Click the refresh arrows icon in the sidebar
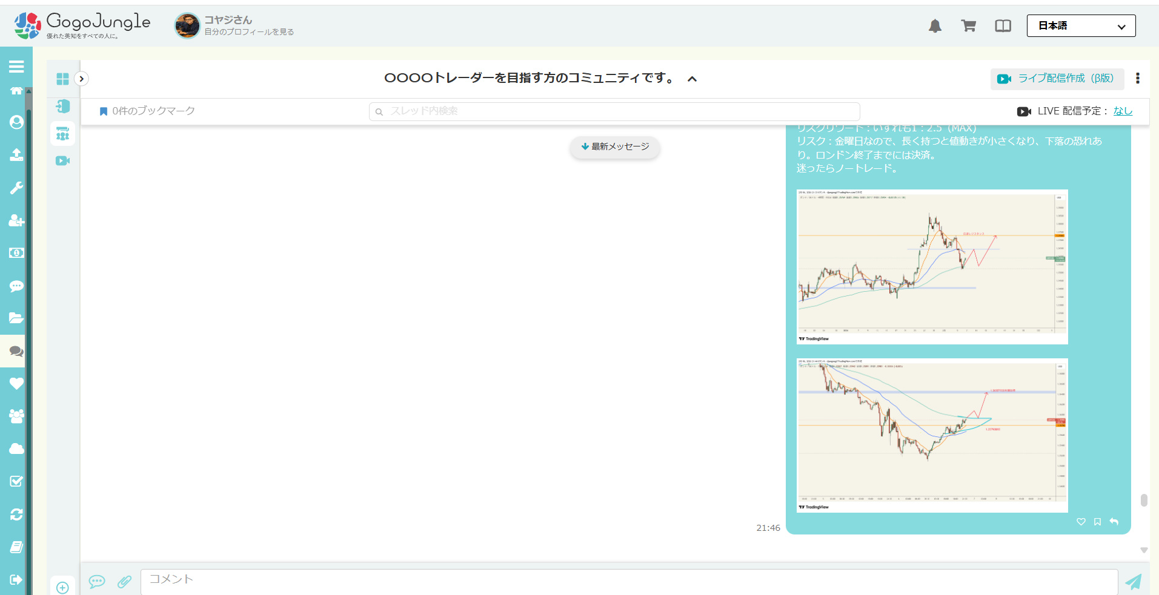 (x=16, y=514)
